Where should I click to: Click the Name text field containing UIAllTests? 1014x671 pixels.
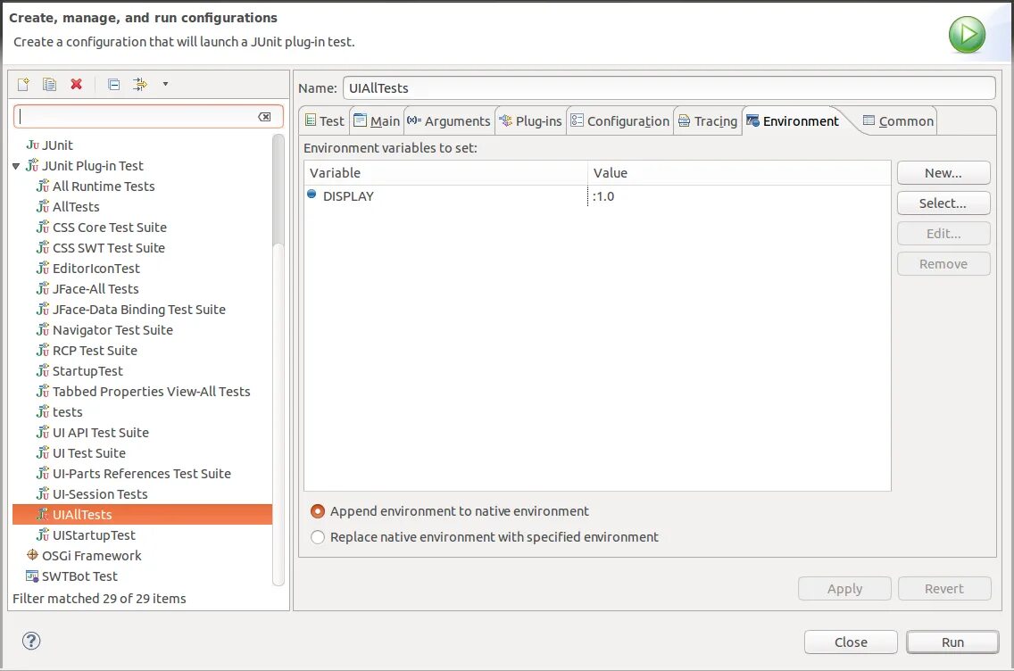pos(669,88)
